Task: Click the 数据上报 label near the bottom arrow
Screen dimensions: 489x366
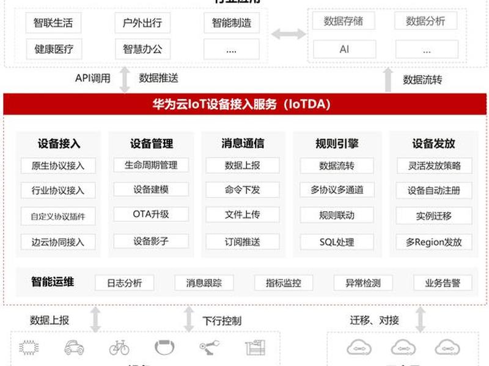Action: 50,320
